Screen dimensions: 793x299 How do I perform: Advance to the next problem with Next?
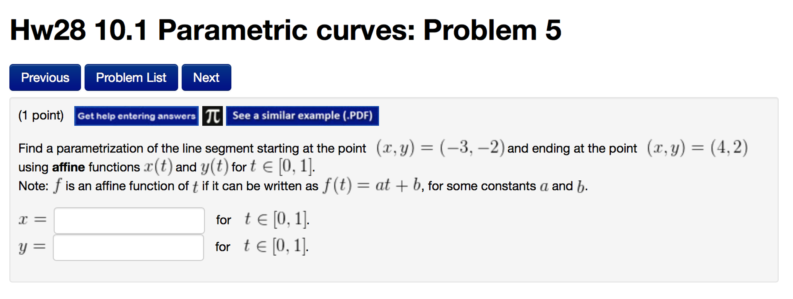206,77
